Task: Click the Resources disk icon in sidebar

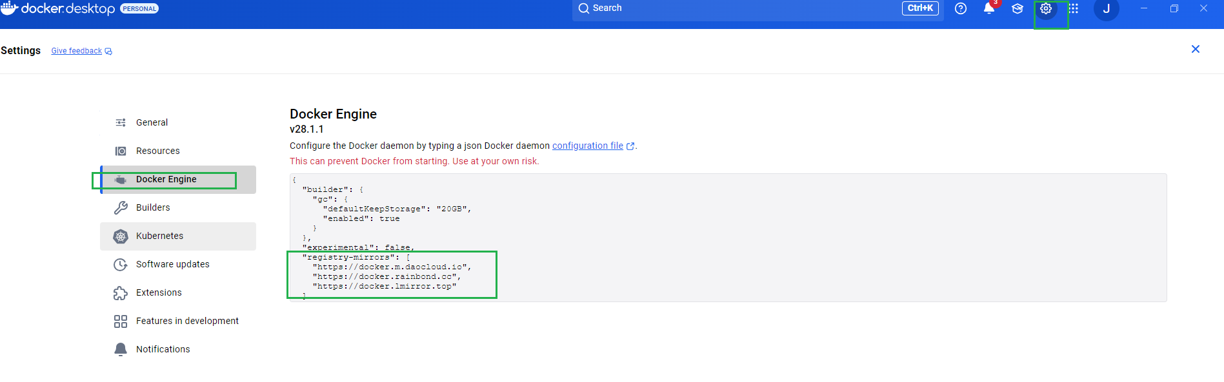Action: pos(121,151)
